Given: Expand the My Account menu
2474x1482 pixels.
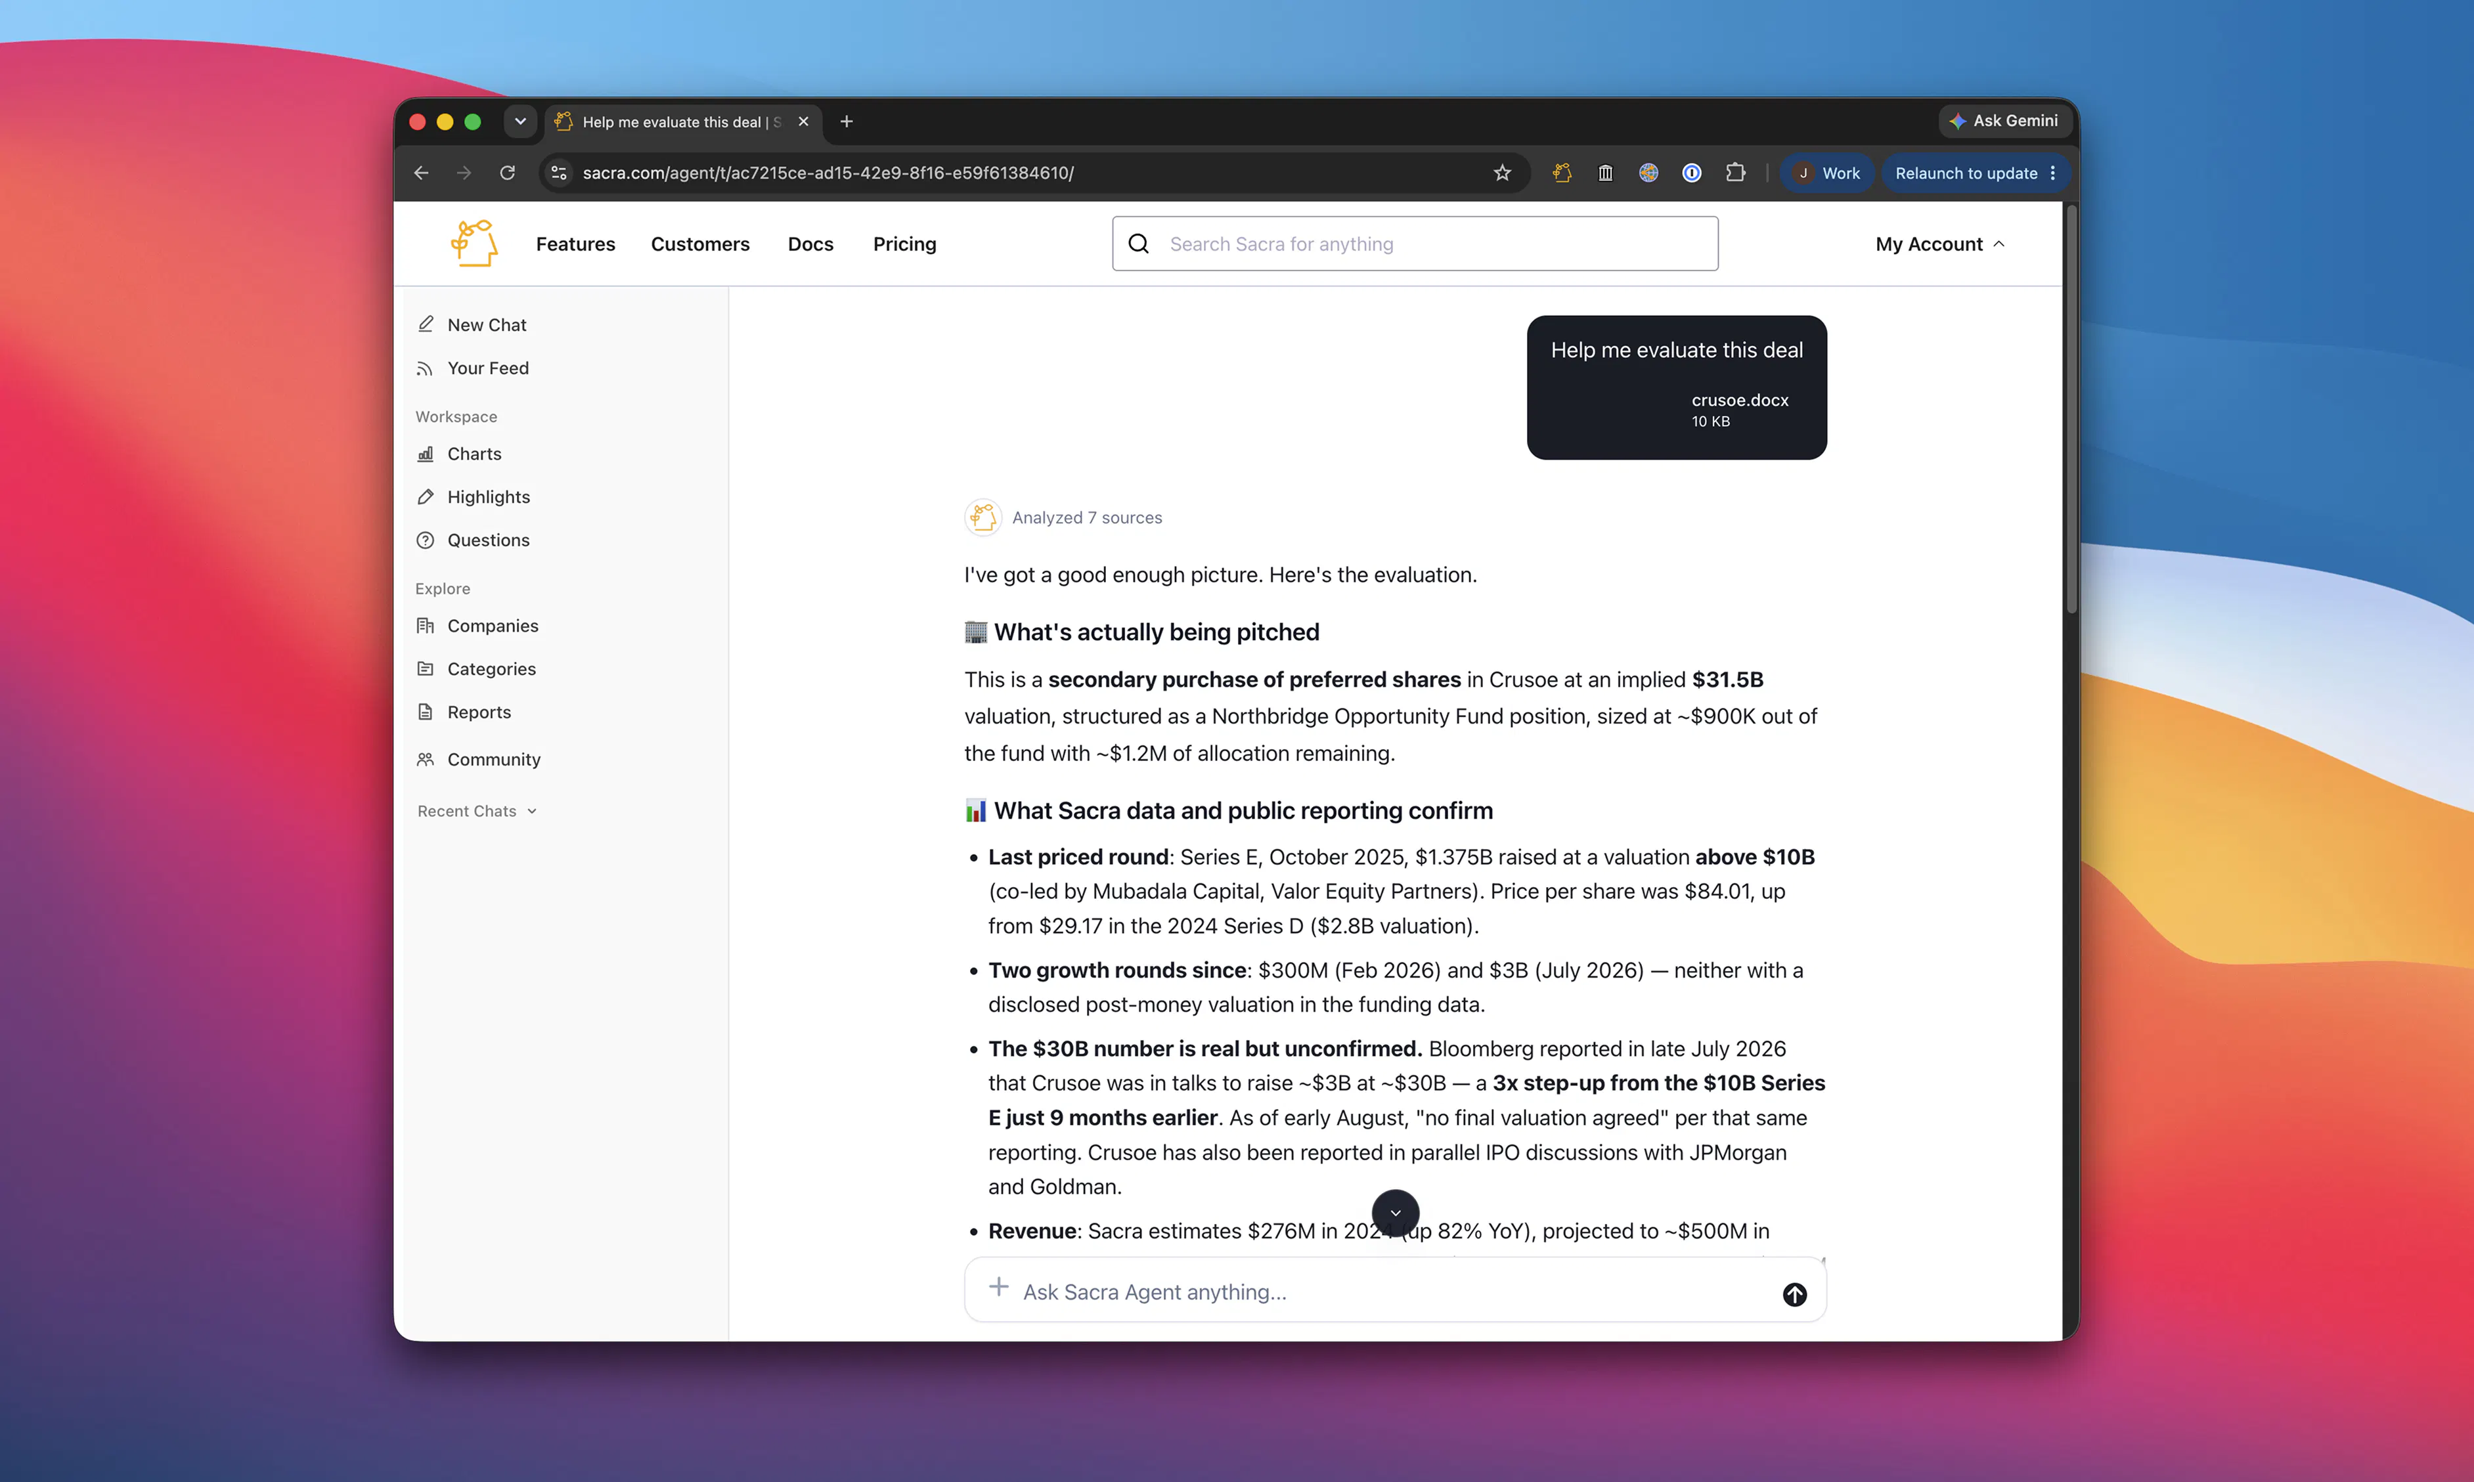Looking at the screenshot, I should pos(1939,244).
